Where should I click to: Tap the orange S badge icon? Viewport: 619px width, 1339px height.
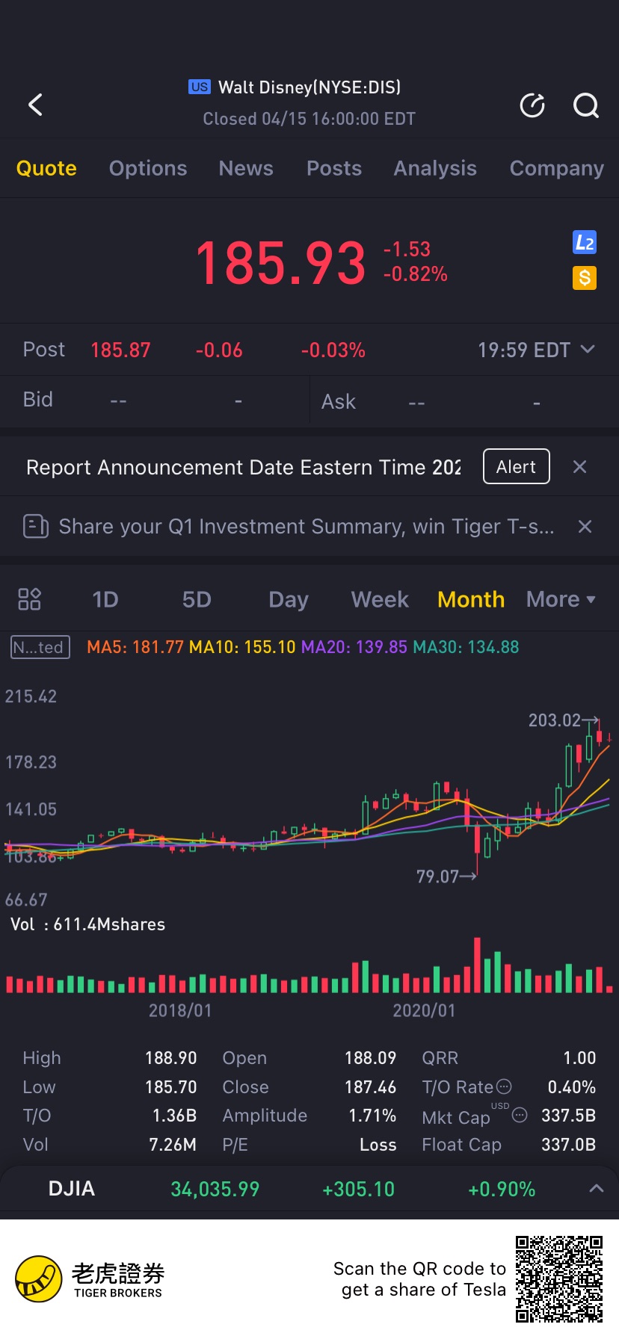585,278
